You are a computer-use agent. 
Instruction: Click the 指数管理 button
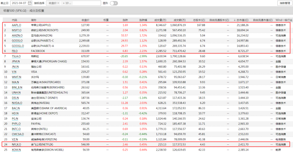tap(285, 3)
